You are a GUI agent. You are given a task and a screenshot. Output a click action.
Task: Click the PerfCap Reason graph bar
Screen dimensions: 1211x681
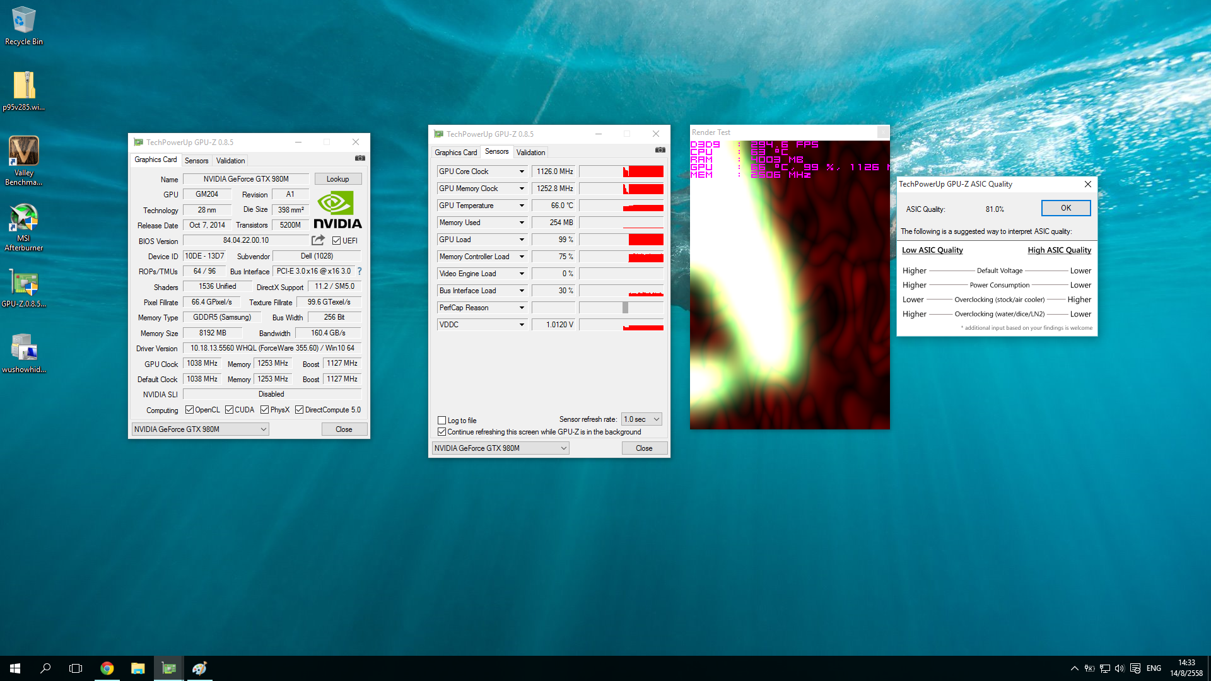click(625, 308)
